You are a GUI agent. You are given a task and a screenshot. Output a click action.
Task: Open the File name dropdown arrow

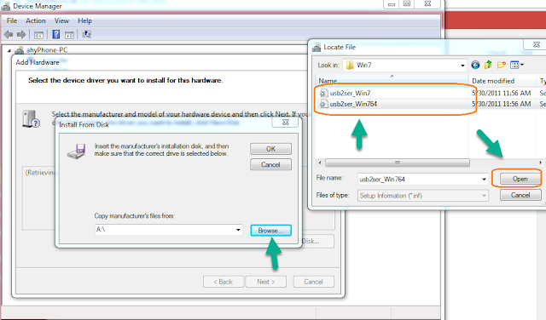[x=484, y=180]
